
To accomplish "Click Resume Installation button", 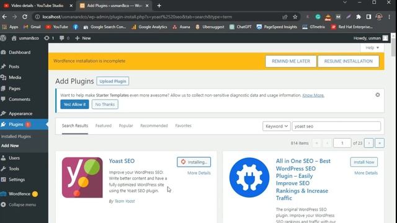I will [349, 61].
